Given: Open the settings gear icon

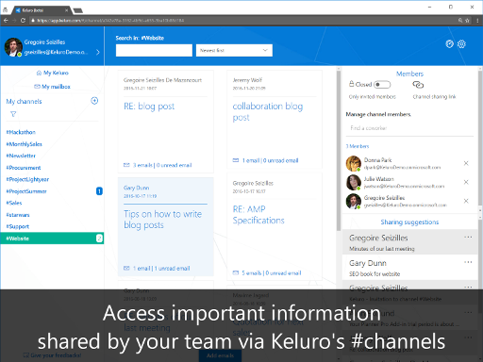Looking at the screenshot, I should 461,44.
